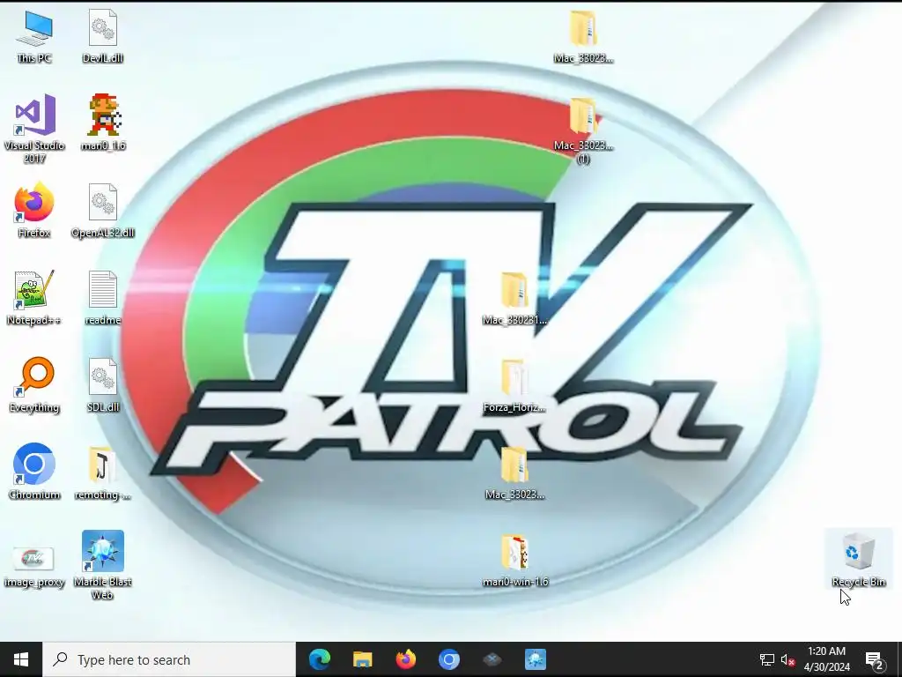This screenshot has width=902, height=677.
Task: Click the Type here to search box
Action: (169, 659)
